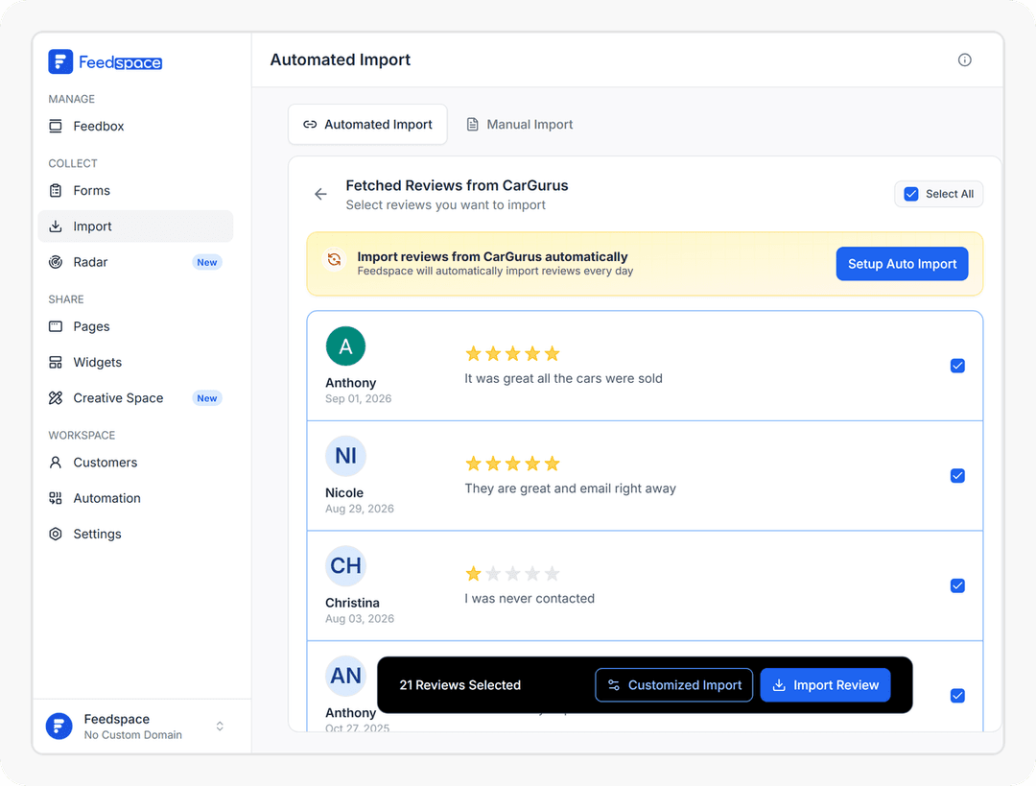Click the Creative Space icon
The width and height of the screenshot is (1036, 786).
pos(56,398)
